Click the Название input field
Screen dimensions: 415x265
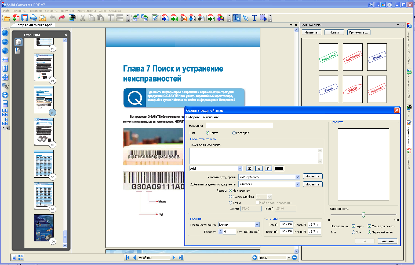(x=239, y=126)
